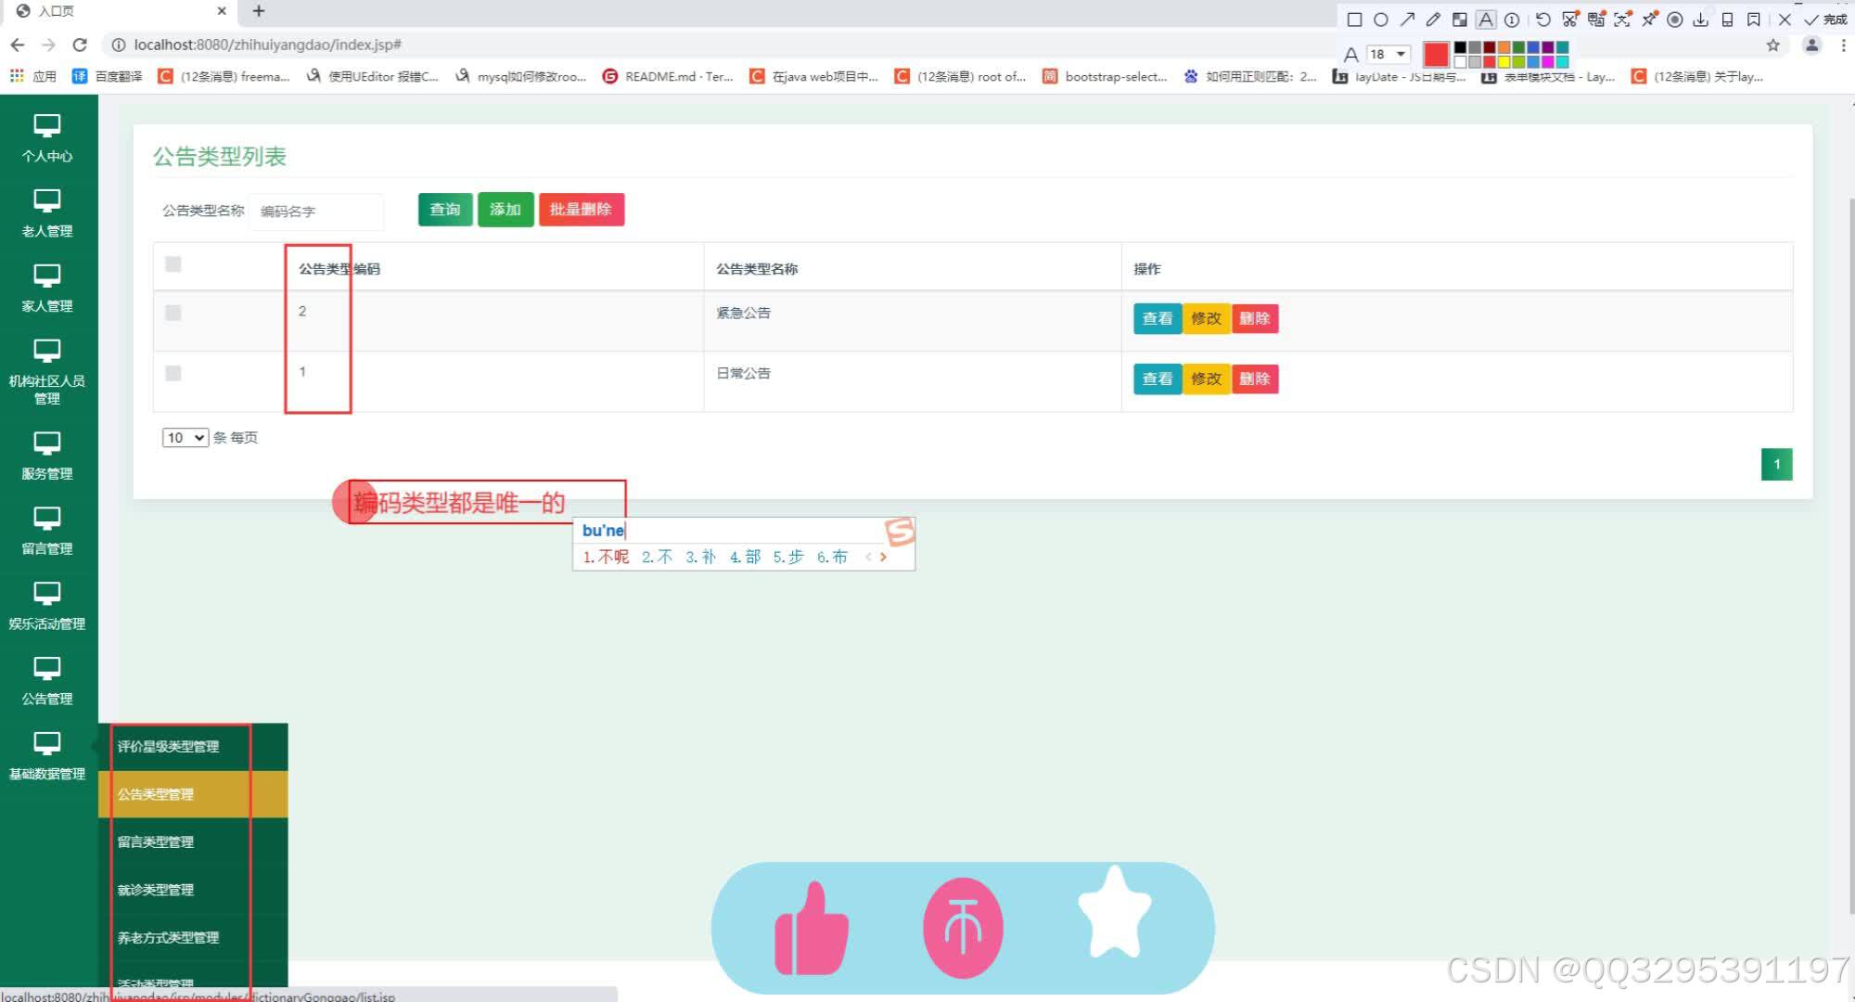Click the 公告管理 sidebar icon
This screenshot has height=1002, width=1855.
(48, 679)
